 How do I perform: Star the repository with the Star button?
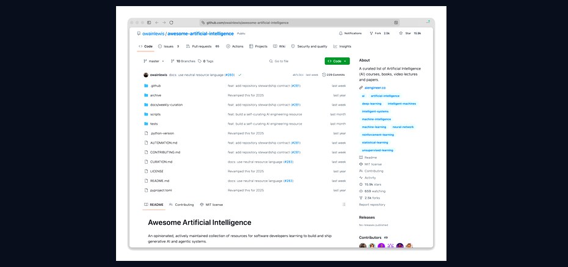pos(410,34)
